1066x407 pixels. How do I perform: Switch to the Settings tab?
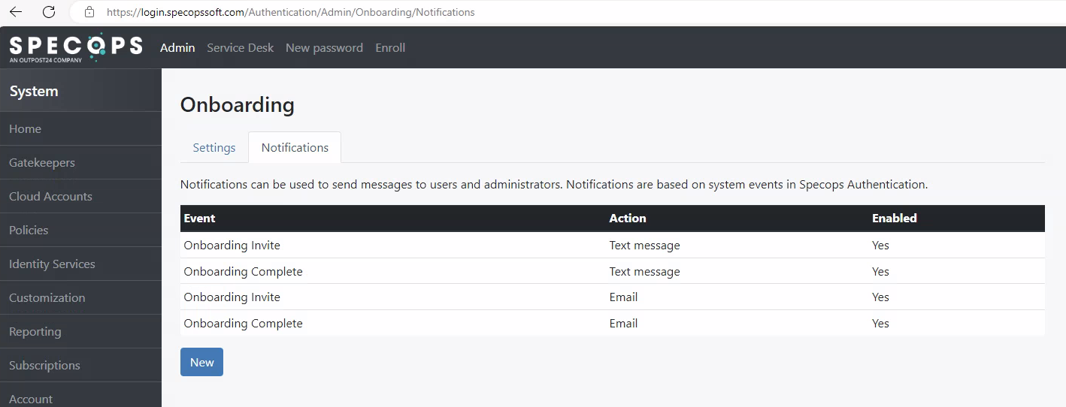click(x=214, y=147)
